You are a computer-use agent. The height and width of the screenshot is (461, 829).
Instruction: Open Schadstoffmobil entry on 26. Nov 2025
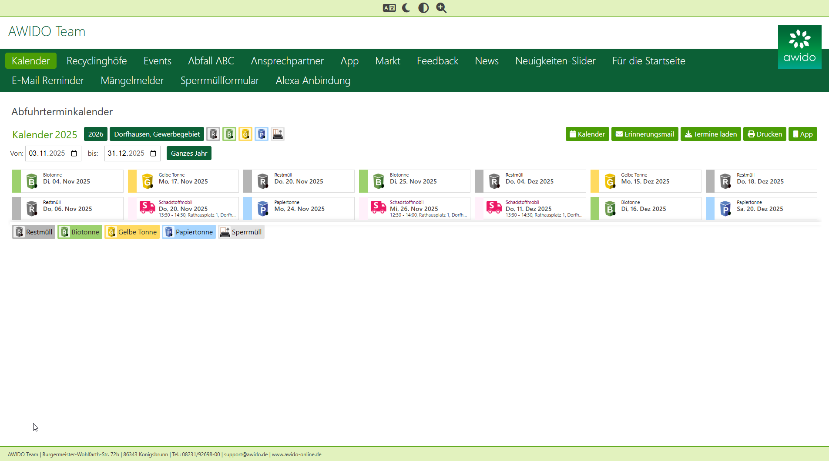(x=415, y=209)
